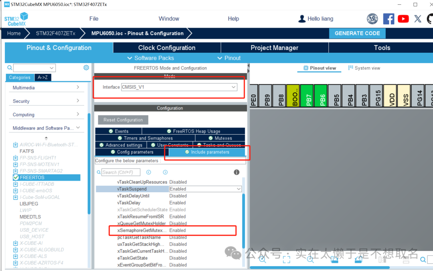The height and width of the screenshot is (271, 433).
Task: Open the Events tab
Action: pos(118,131)
